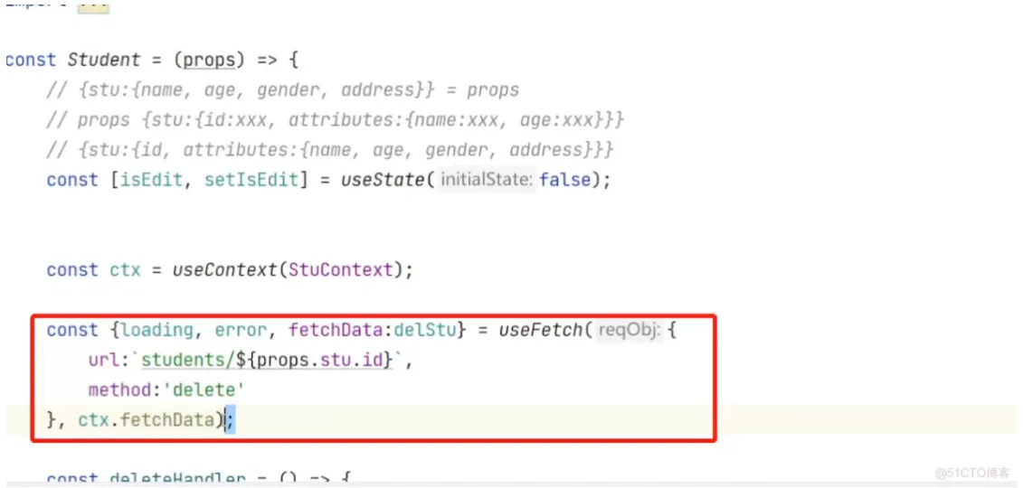This screenshot has width=1023, height=488.
Task: Click the underlined props parameter
Action: tap(208, 60)
